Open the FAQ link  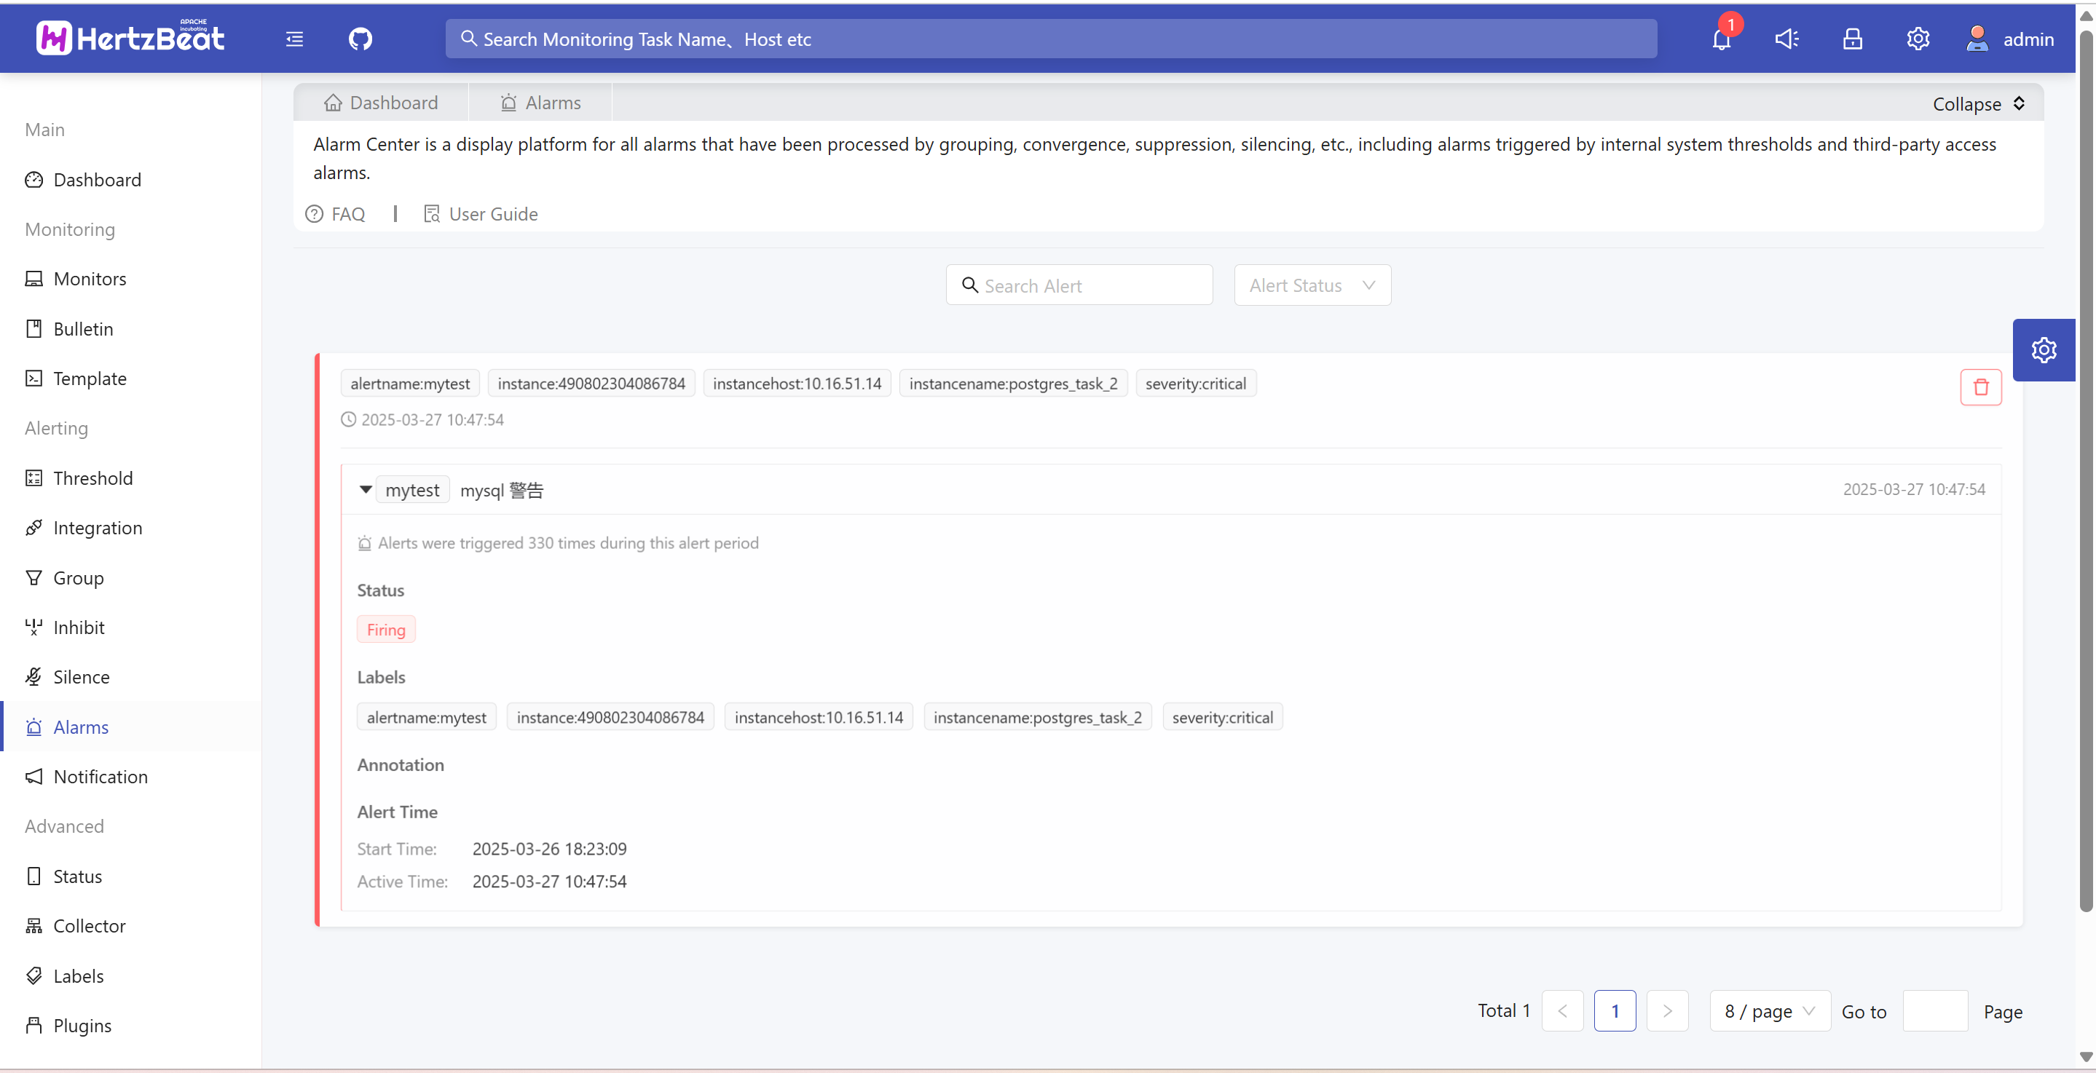pos(336,214)
